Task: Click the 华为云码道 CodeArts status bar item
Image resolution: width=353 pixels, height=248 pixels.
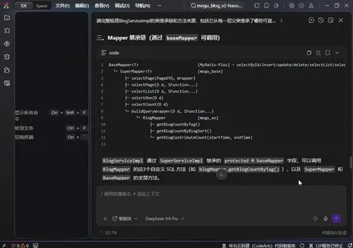Action: tap(259, 245)
